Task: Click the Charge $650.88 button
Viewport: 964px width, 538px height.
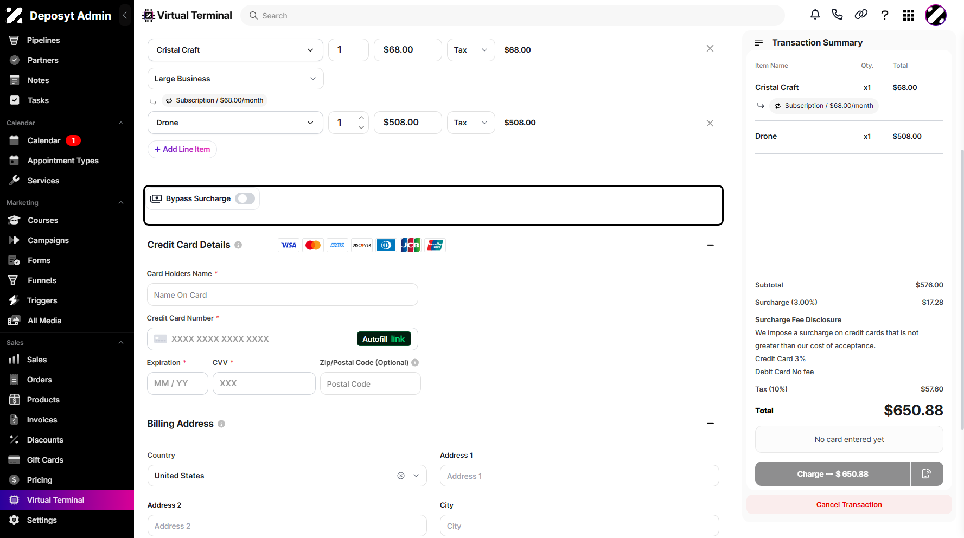Action: point(833,474)
